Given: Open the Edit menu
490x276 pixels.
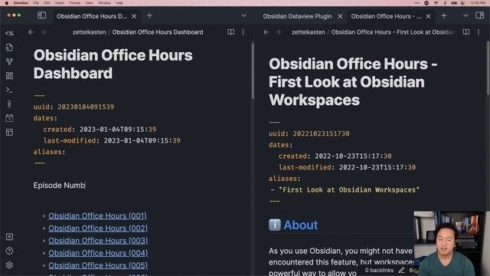Looking at the screenshot, I should 47,3.
